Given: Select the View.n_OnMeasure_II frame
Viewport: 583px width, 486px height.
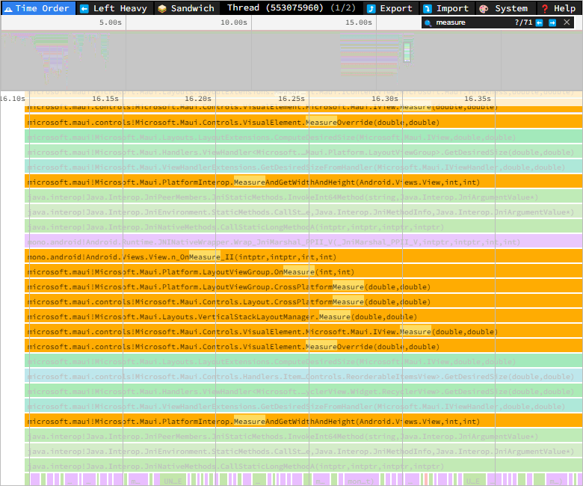Looking at the screenshot, I should pyautogui.click(x=303, y=257).
